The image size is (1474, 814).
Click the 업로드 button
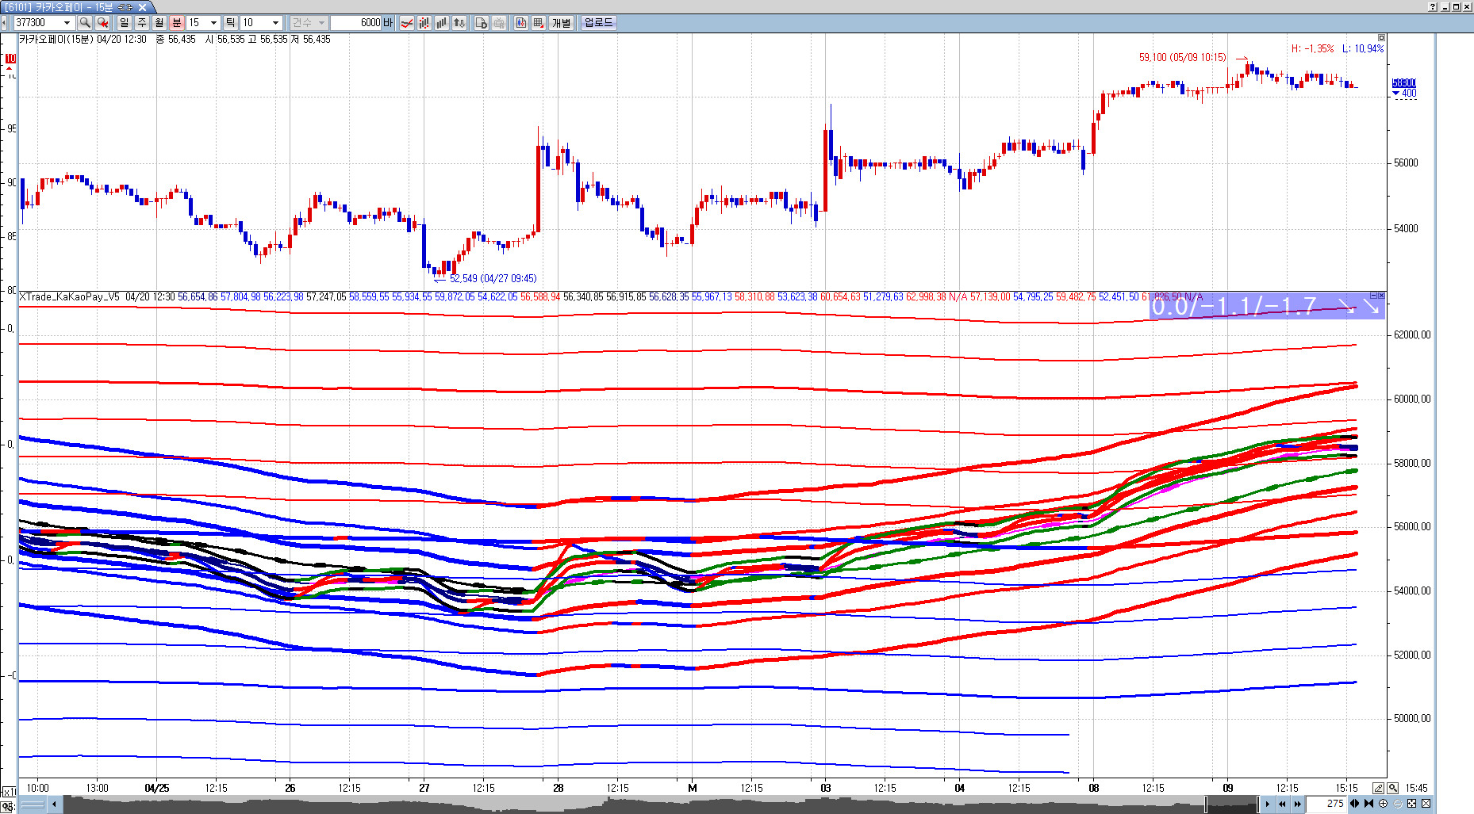[x=599, y=23]
